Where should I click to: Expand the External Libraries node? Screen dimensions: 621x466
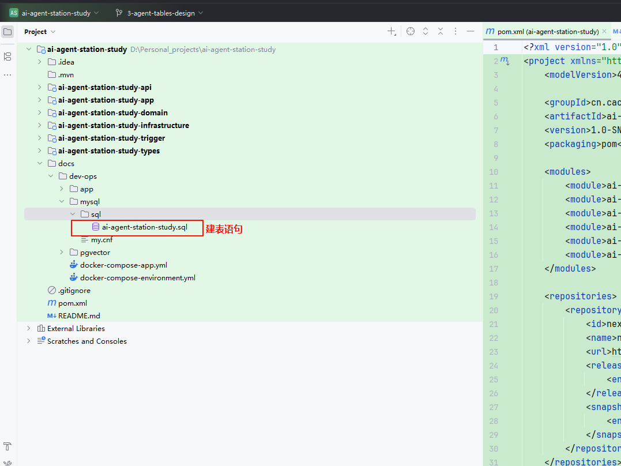coord(29,329)
